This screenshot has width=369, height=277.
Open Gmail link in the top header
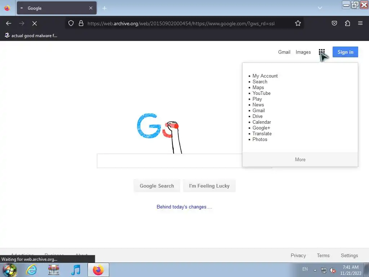pyautogui.click(x=284, y=52)
